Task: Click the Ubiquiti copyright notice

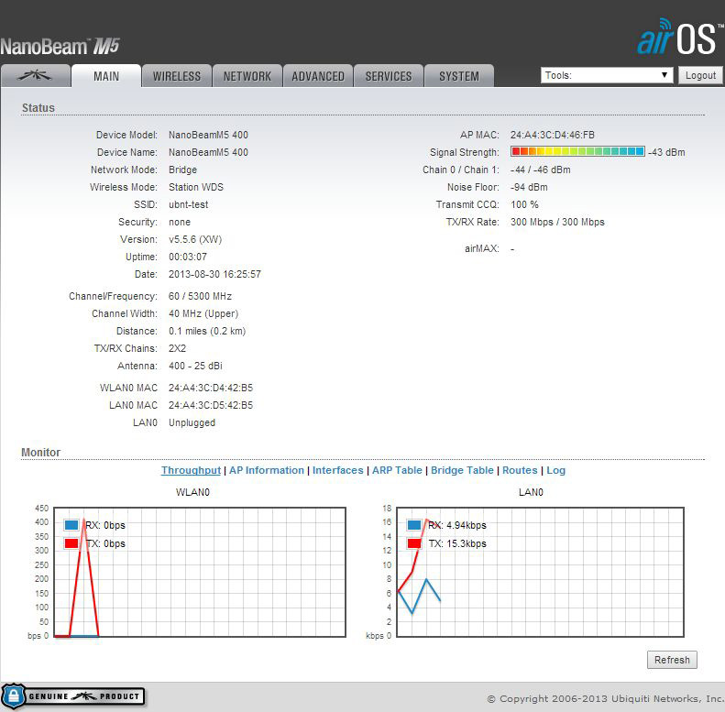Action: [x=606, y=698]
